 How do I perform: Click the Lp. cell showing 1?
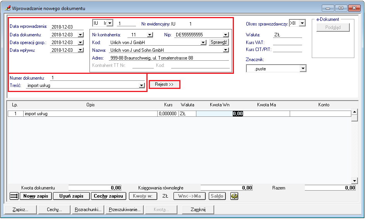click(x=15, y=114)
